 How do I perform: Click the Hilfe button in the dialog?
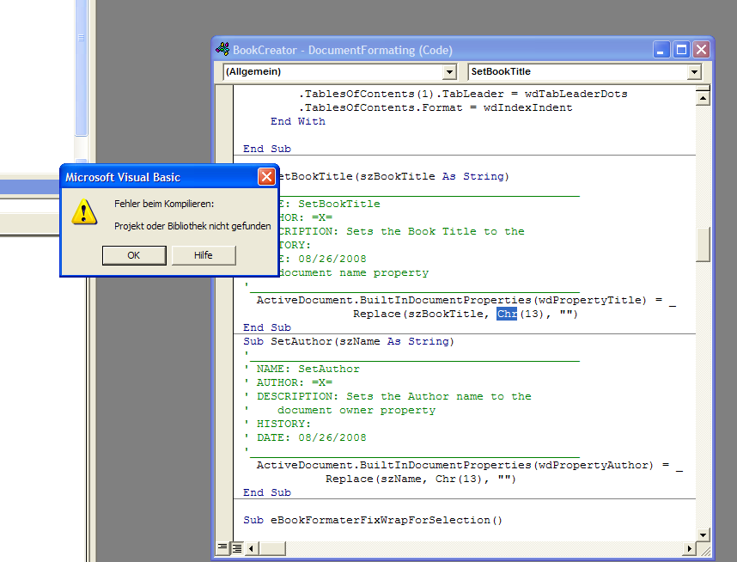[x=204, y=255]
